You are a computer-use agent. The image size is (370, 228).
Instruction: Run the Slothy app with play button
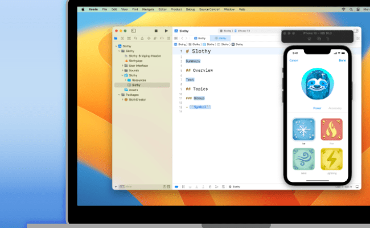point(166,31)
